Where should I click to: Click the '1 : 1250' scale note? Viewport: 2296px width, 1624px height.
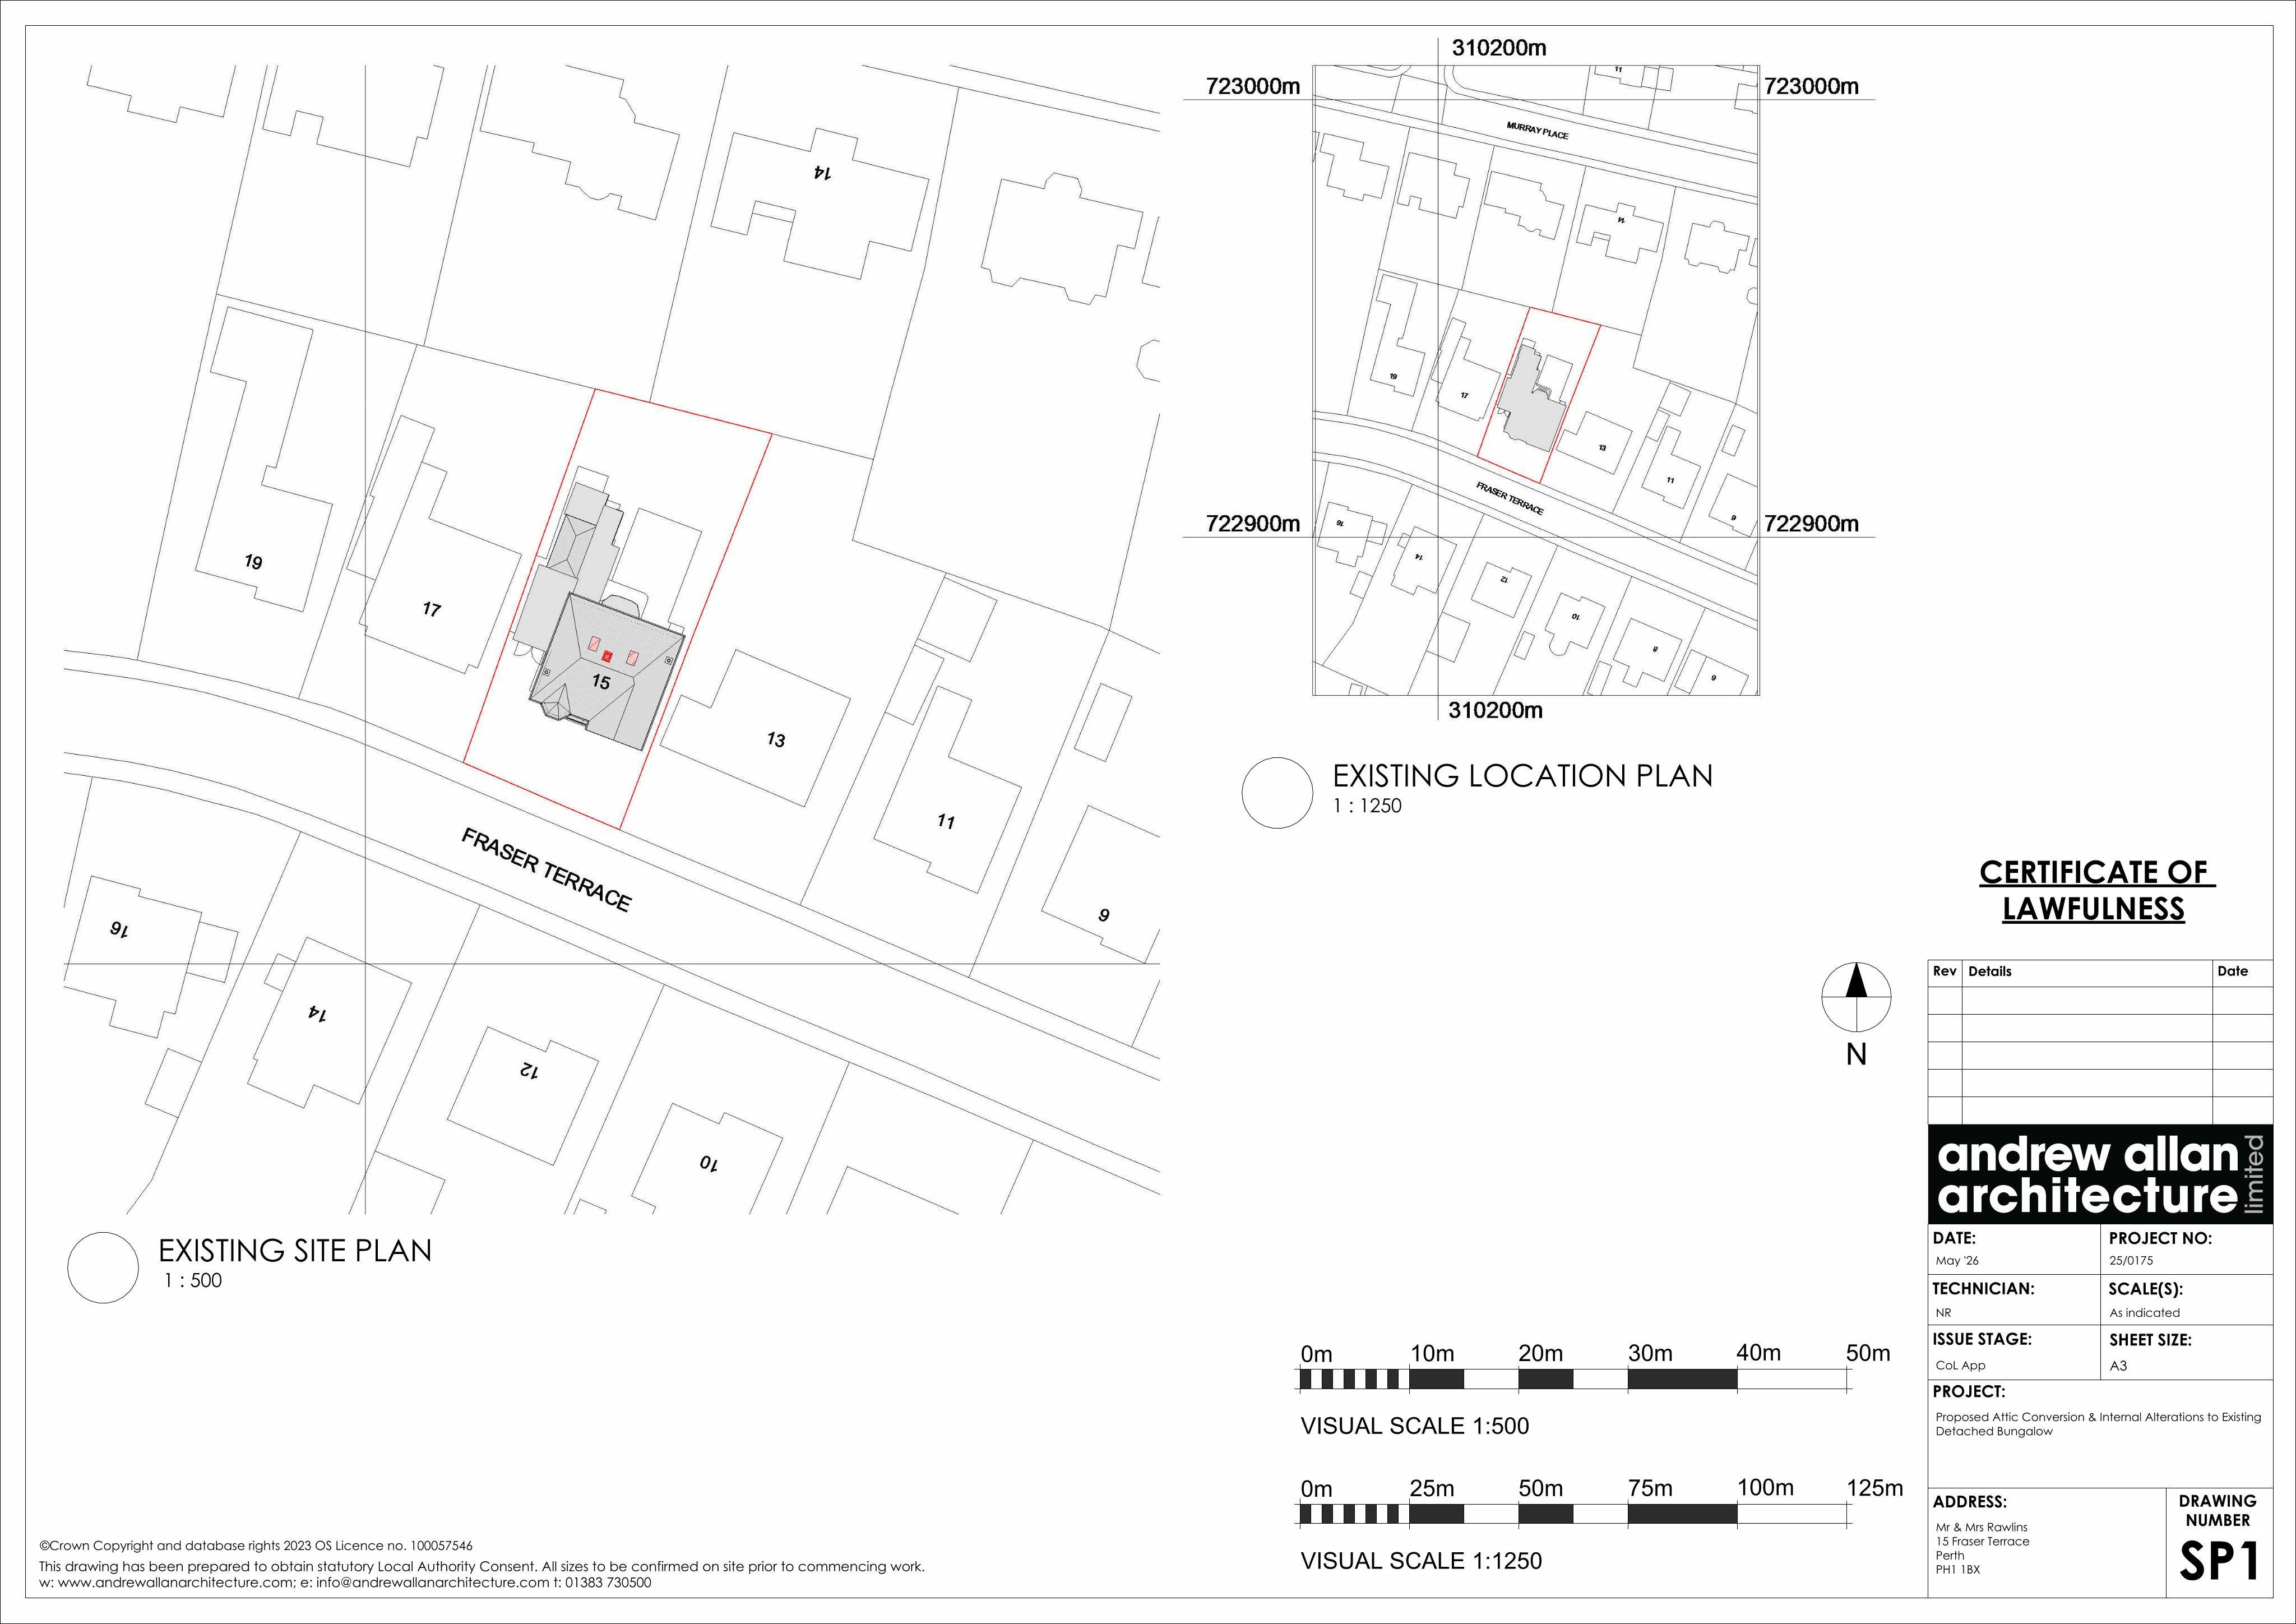[x=1367, y=806]
